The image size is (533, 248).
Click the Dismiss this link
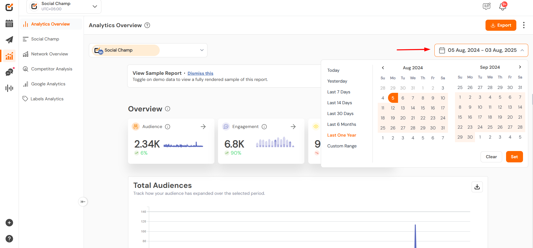(x=200, y=73)
